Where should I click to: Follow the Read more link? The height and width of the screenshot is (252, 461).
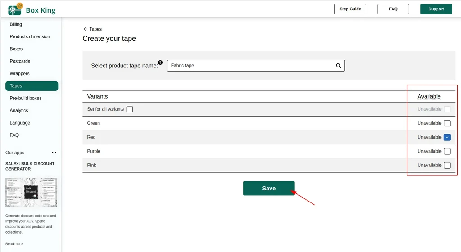point(14,244)
